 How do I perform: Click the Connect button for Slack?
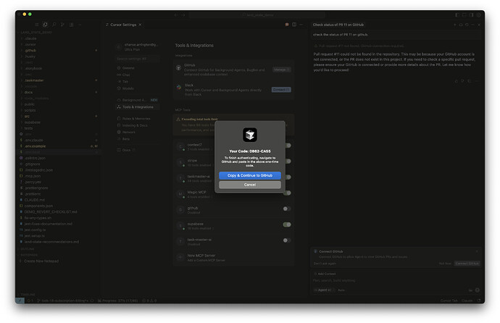click(x=281, y=90)
